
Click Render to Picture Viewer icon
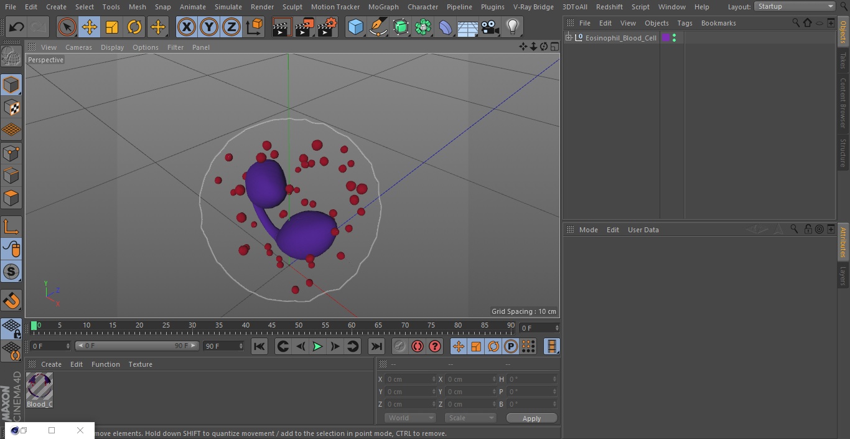(304, 27)
